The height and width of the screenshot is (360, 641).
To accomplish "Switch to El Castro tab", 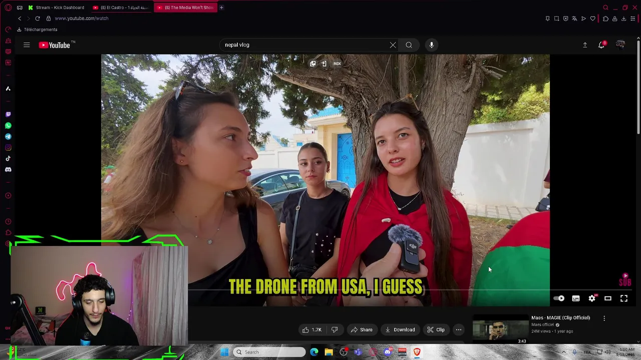I will [121, 7].
